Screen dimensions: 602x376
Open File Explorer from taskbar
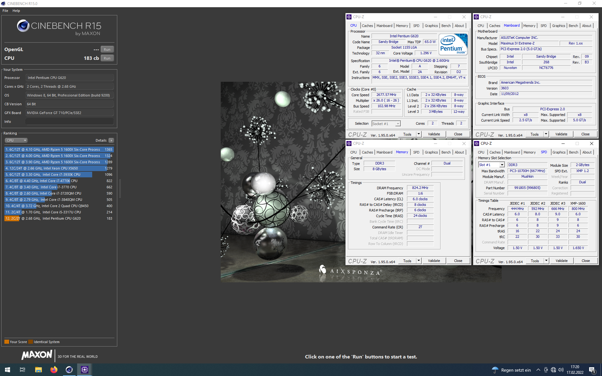(x=38, y=370)
